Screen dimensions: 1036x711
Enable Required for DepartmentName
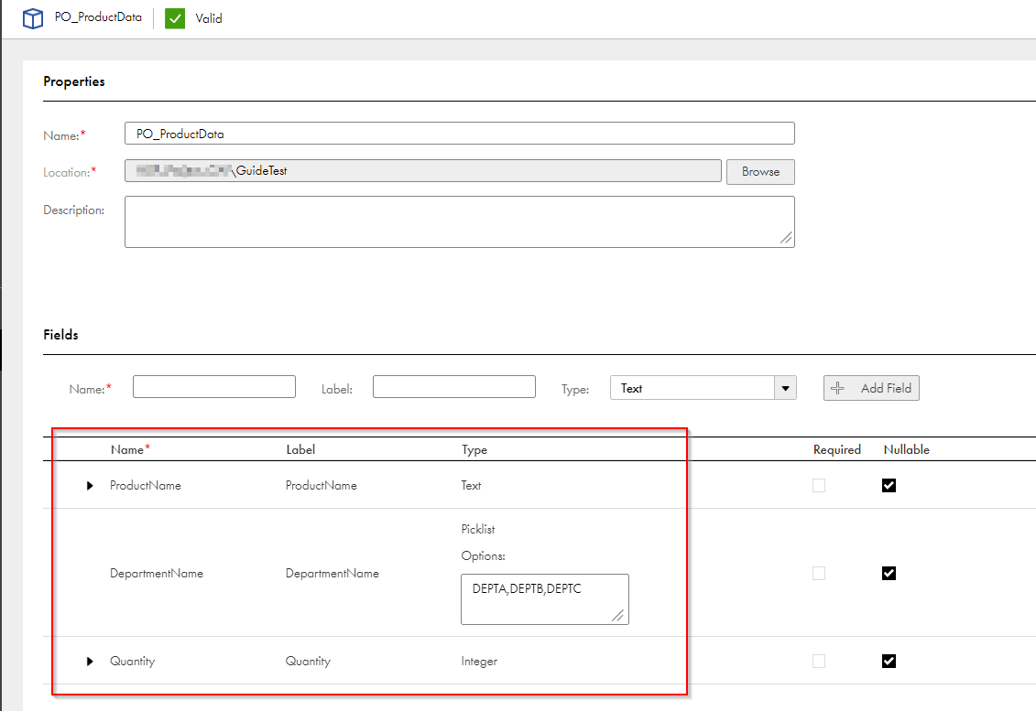tap(819, 573)
